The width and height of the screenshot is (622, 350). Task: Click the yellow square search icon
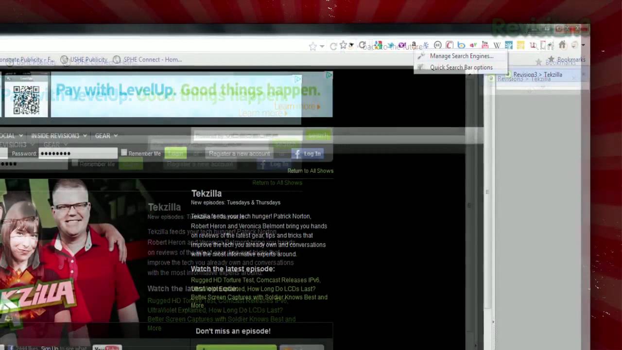(520, 45)
